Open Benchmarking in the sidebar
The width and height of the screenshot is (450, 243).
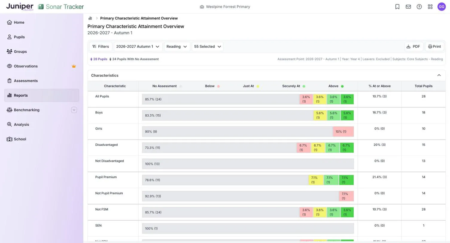pyautogui.click(x=27, y=110)
